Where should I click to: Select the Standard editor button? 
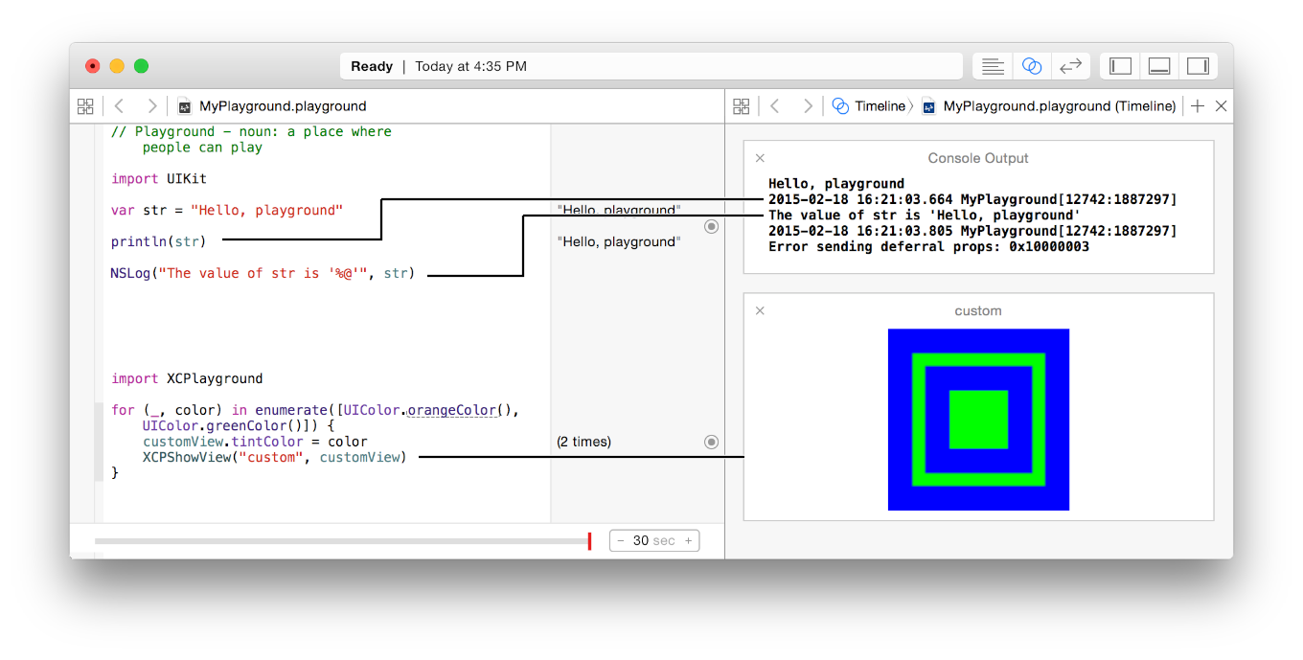(x=993, y=66)
